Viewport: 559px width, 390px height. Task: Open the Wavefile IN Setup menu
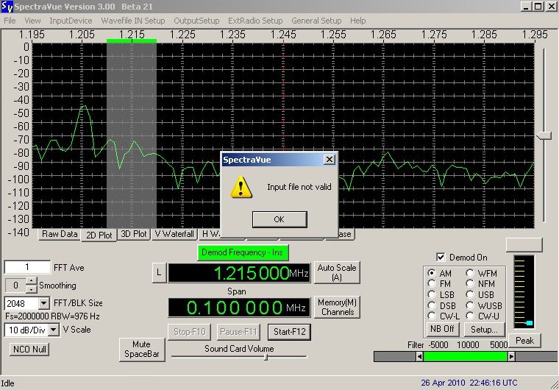(133, 21)
